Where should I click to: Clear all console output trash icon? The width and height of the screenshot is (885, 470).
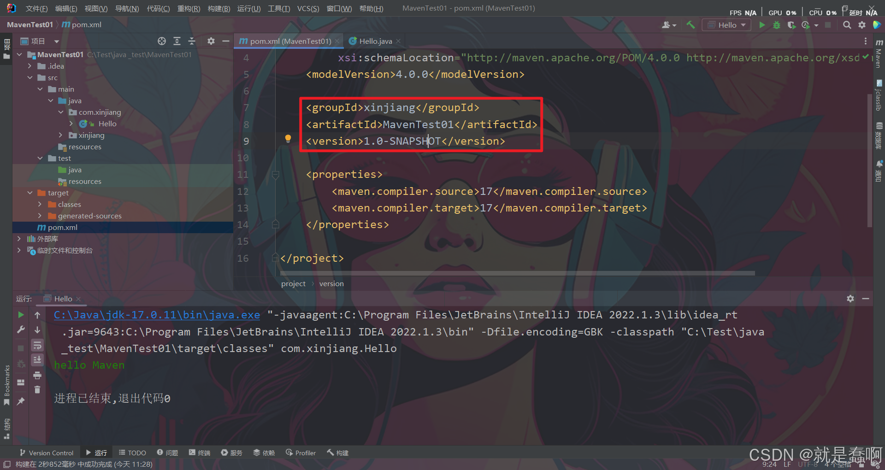[37, 390]
